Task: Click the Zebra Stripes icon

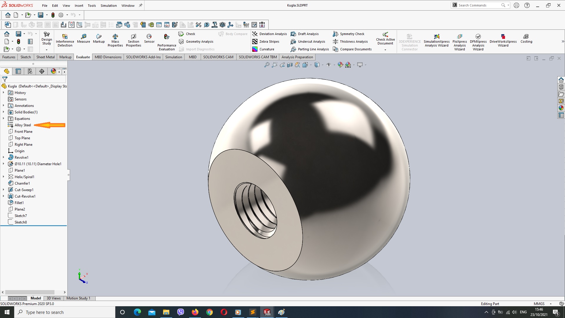Action: [254, 42]
